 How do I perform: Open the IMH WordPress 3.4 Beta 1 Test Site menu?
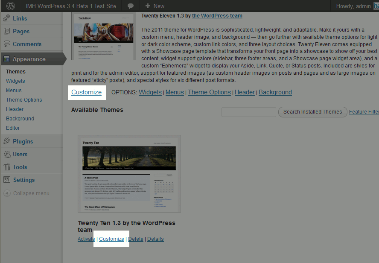(71, 6)
